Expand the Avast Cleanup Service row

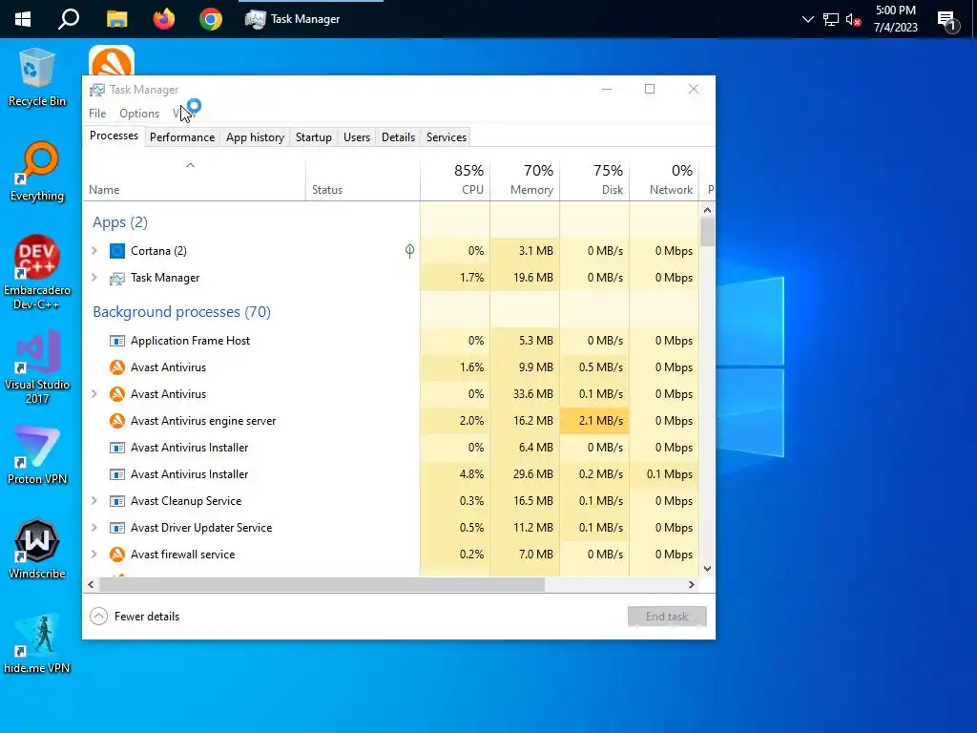tap(94, 500)
